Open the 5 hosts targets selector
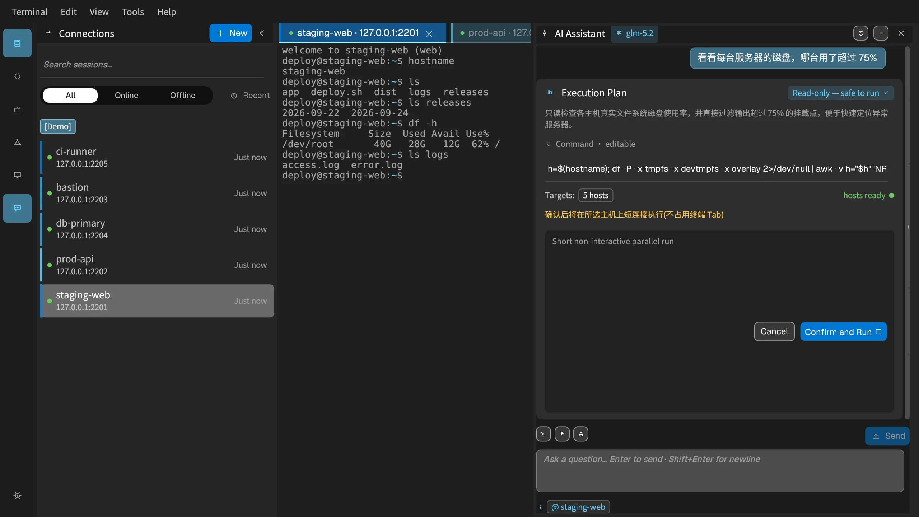This screenshot has width=919, height=517. point(596,195)
